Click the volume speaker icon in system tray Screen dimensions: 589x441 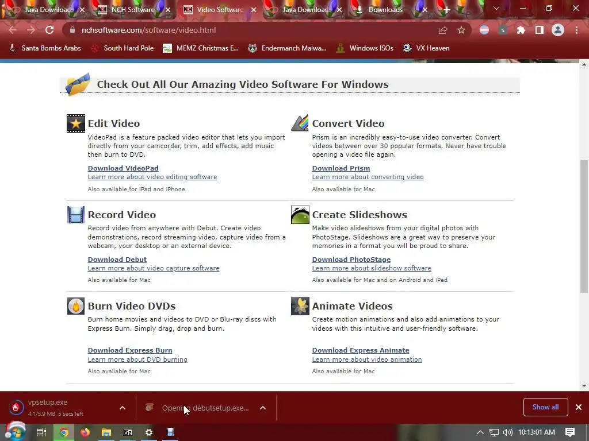507,432
